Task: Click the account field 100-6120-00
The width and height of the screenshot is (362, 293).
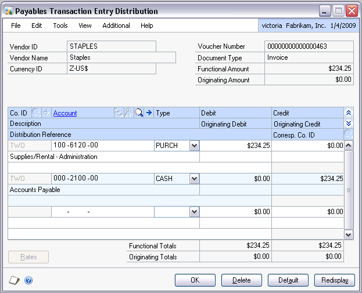Action: 102,146
